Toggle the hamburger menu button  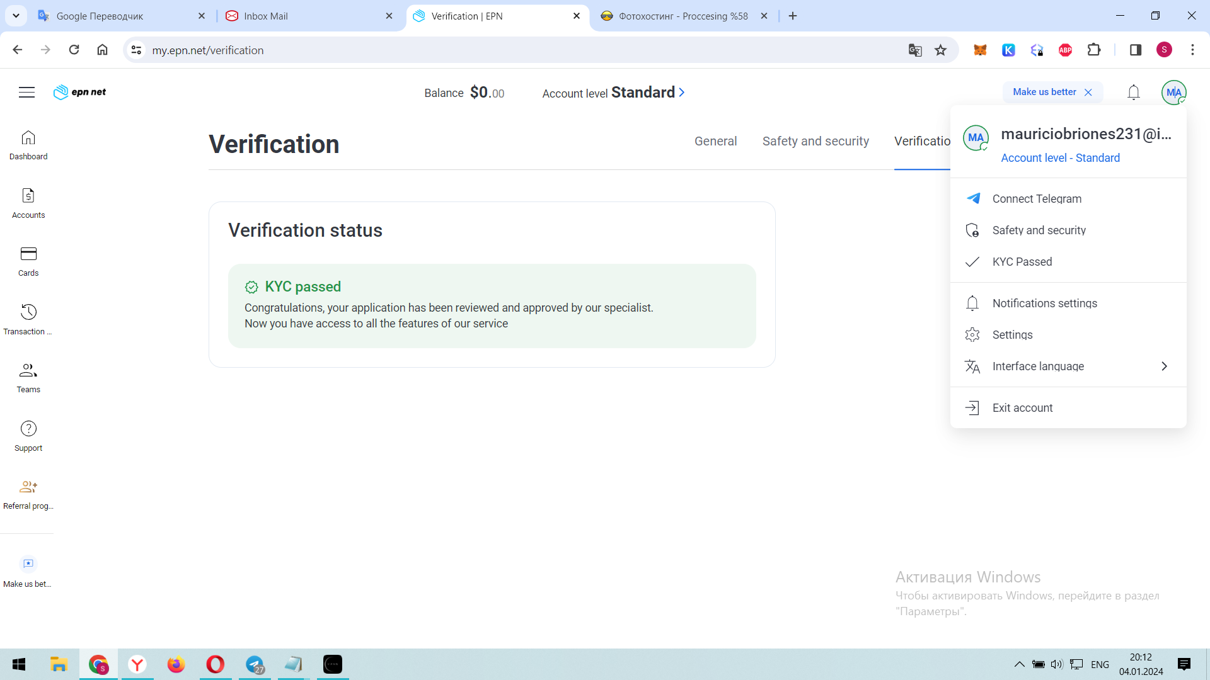coord(26,93)
